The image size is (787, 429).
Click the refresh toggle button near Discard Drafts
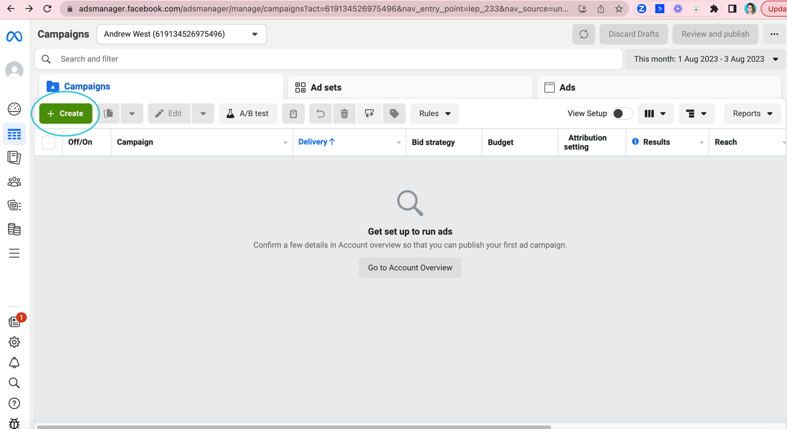click(x=583, y=34)
